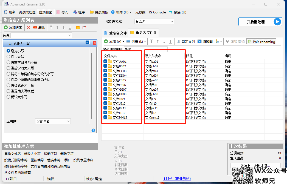Screen dimensions: 287x184
Task: Select 将首字母设为小写 radio option
Action: pyautogui.click(x=8, y=62)
